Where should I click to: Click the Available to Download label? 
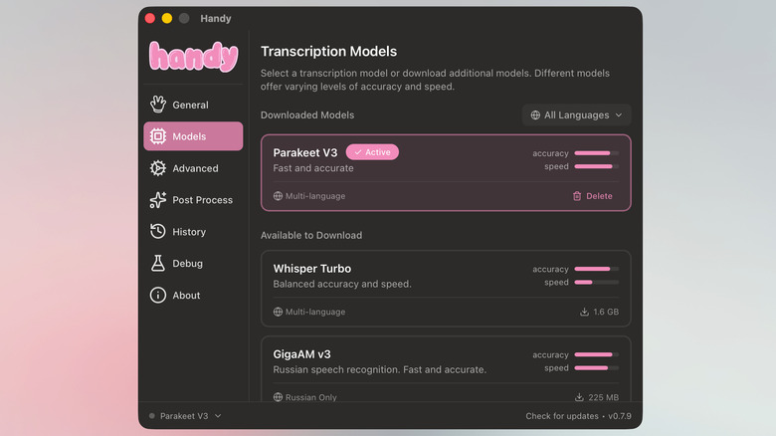[311, 235]
